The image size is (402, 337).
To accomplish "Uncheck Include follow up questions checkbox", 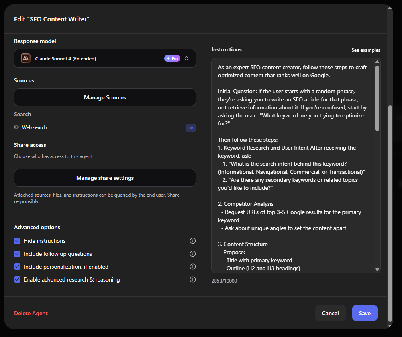I will pos(17,254).
